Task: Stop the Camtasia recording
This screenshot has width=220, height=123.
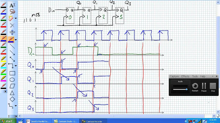Action: [x=213, y=87]
